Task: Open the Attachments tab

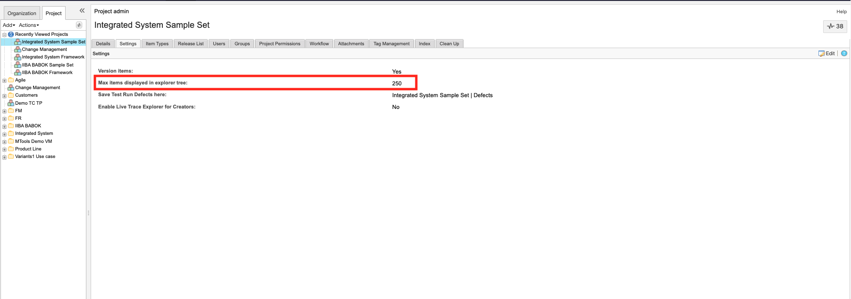Action: coord(351,43)
